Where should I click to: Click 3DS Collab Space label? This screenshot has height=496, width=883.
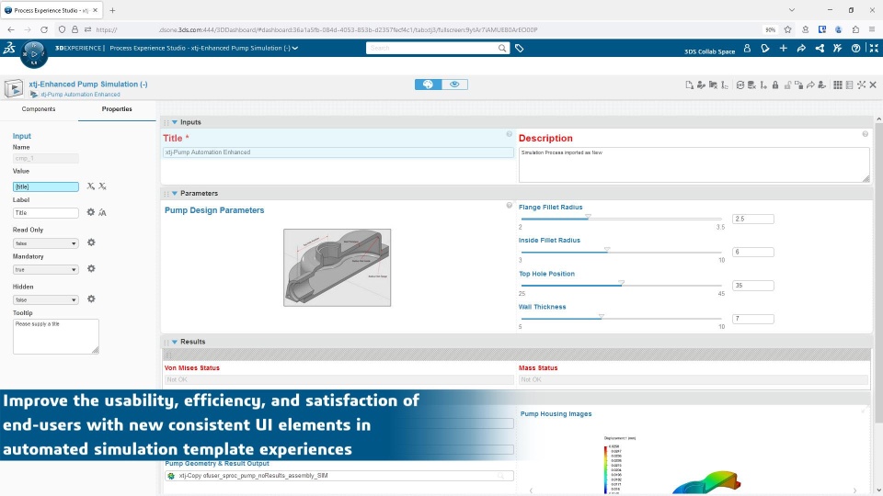click(x=709, y=51)
